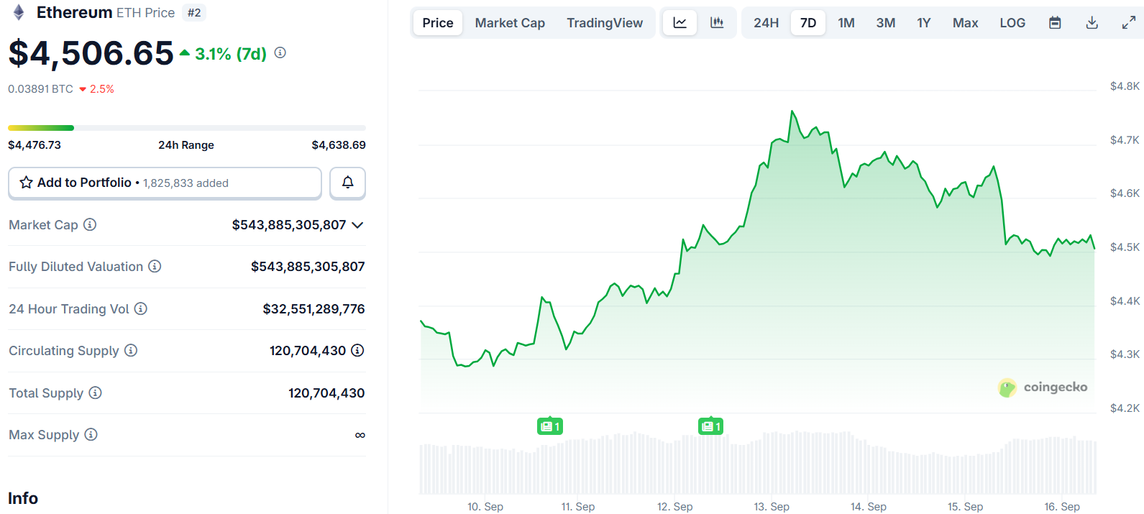Select the Price chart tab

tap(438, 23)
